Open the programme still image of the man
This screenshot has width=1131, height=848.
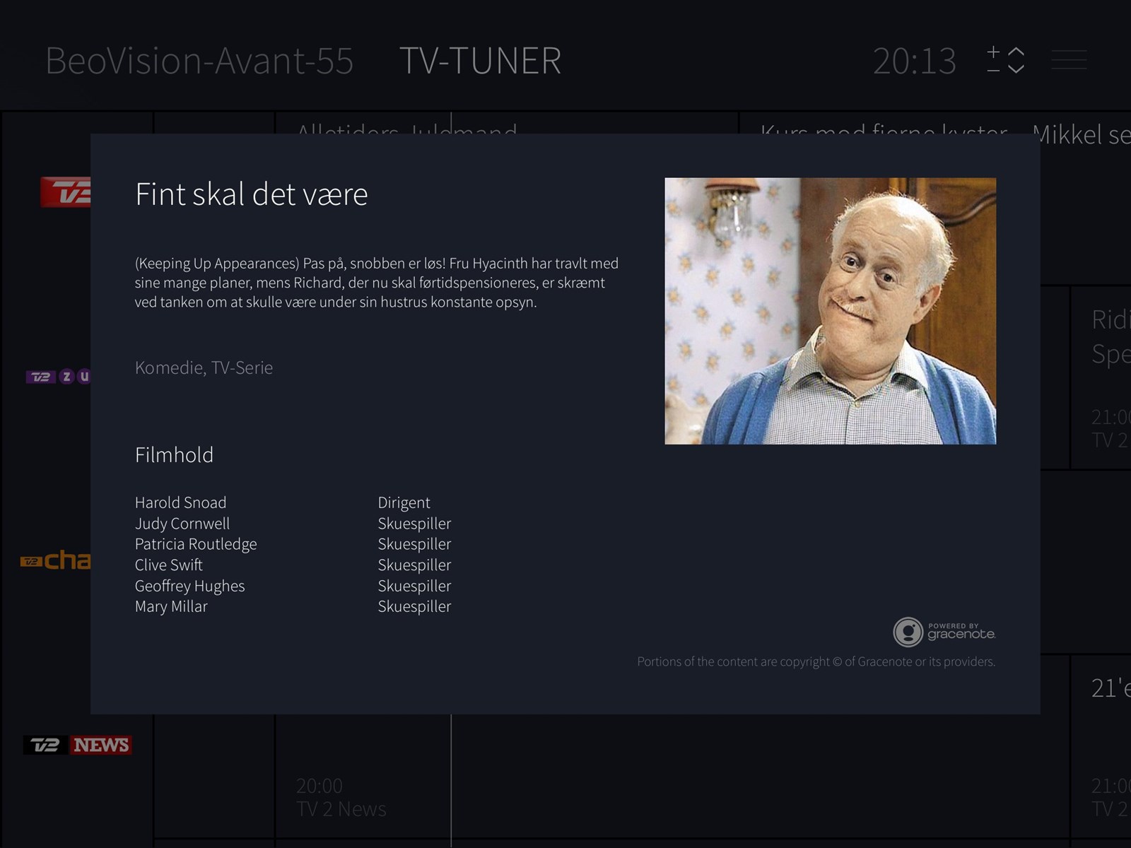point(831,311)
